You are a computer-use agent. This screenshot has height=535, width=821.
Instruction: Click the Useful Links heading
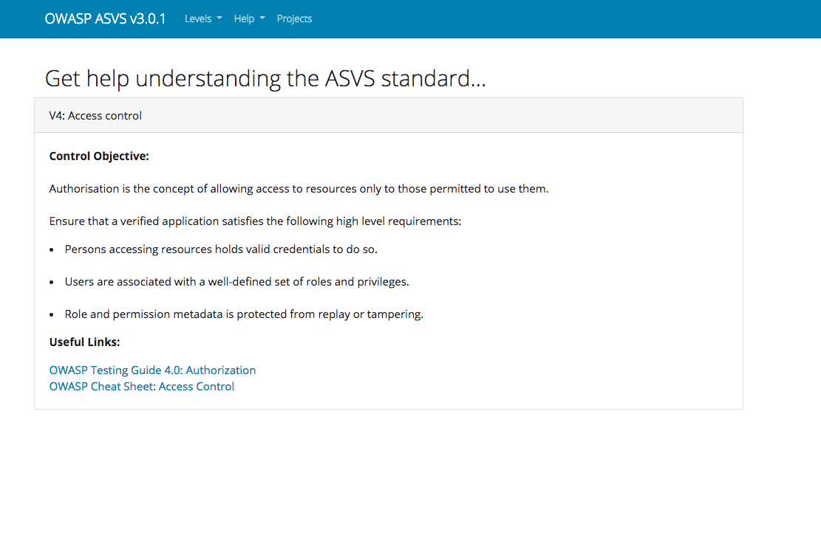(84, 342)
